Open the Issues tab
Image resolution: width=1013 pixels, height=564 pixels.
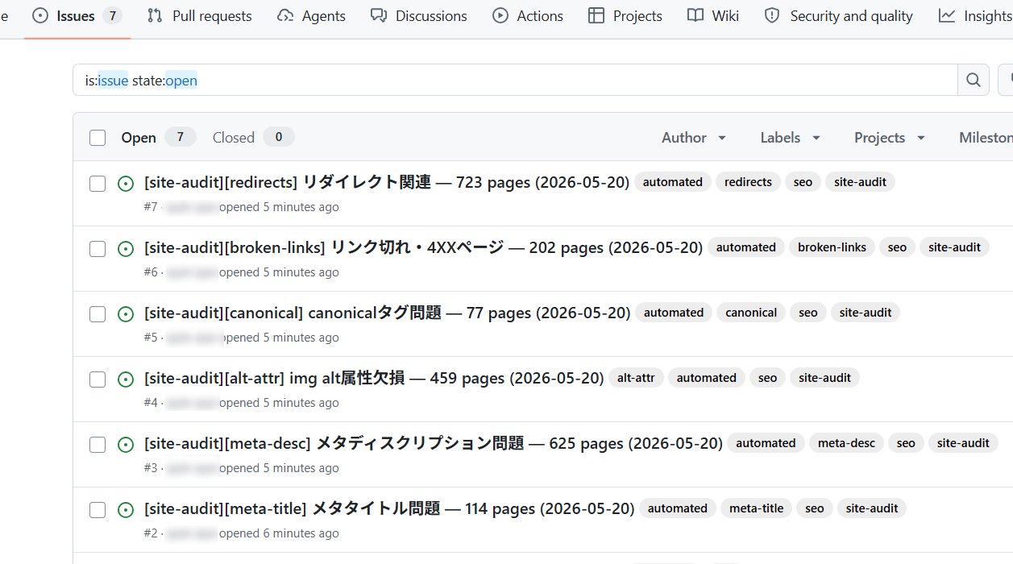pos(77,16)
